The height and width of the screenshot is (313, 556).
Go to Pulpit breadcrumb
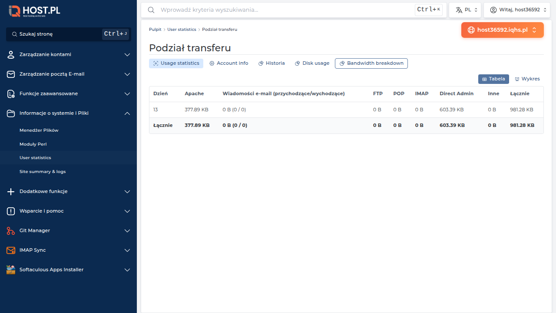coord(155,30)
